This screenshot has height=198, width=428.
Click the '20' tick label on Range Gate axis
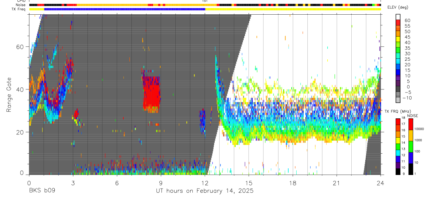[x=21, y=132]
